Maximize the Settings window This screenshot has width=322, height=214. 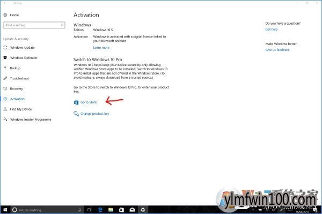[307, 3]
